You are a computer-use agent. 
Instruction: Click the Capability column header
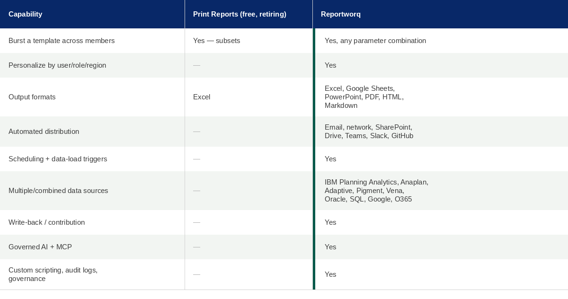point(26,14)
